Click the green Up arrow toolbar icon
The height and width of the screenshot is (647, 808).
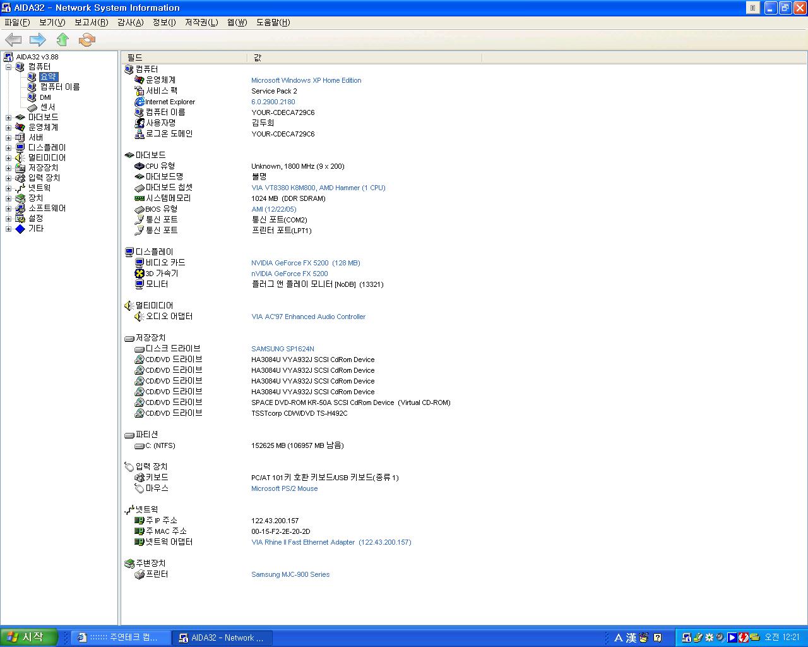pyautogui.click(x=62, y=40)
